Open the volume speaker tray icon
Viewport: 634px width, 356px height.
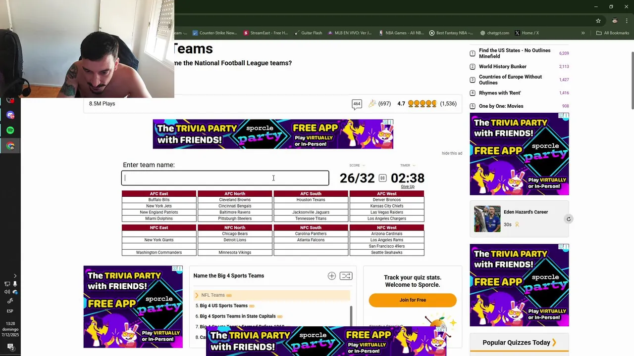(x=7, y=292)
